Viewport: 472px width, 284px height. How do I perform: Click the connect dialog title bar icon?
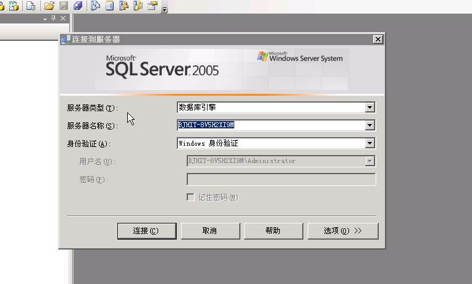click(65, 40)
